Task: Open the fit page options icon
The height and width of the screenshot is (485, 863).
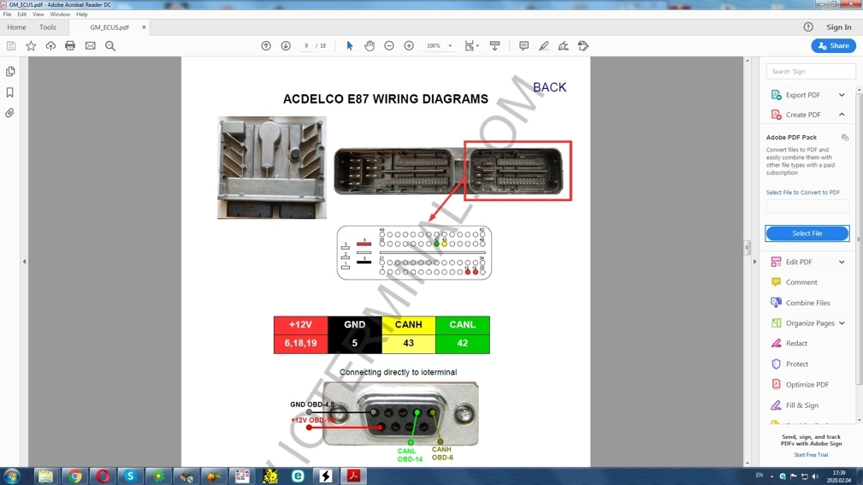Action: click(x=471, y=45)
